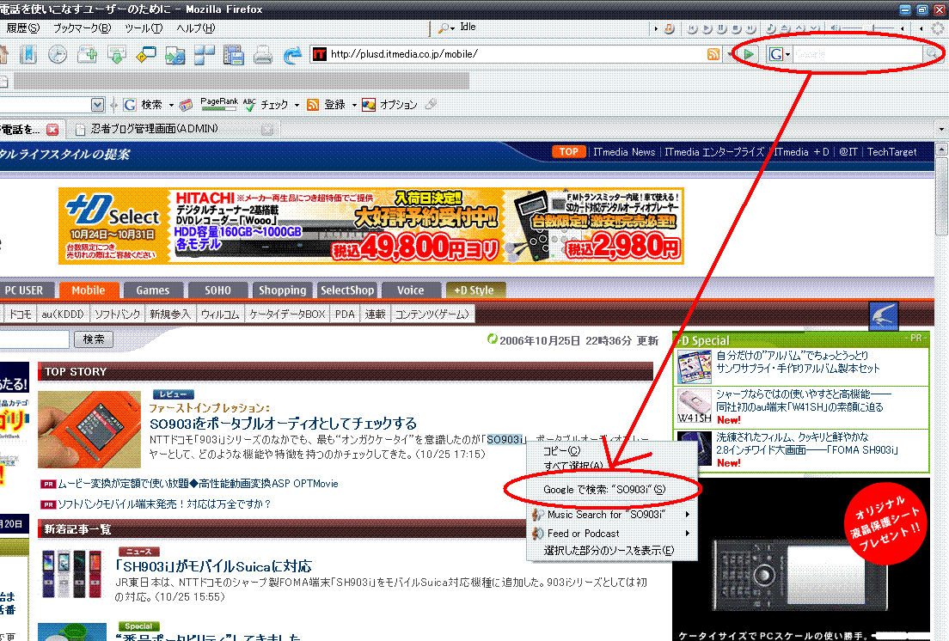Viewport: 949px width, 641px height.
Task: Open the +D Style tab
Action: 474,290
